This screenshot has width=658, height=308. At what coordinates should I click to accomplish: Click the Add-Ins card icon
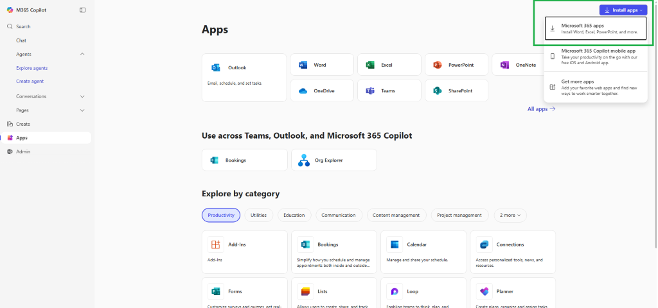(216, 244)
